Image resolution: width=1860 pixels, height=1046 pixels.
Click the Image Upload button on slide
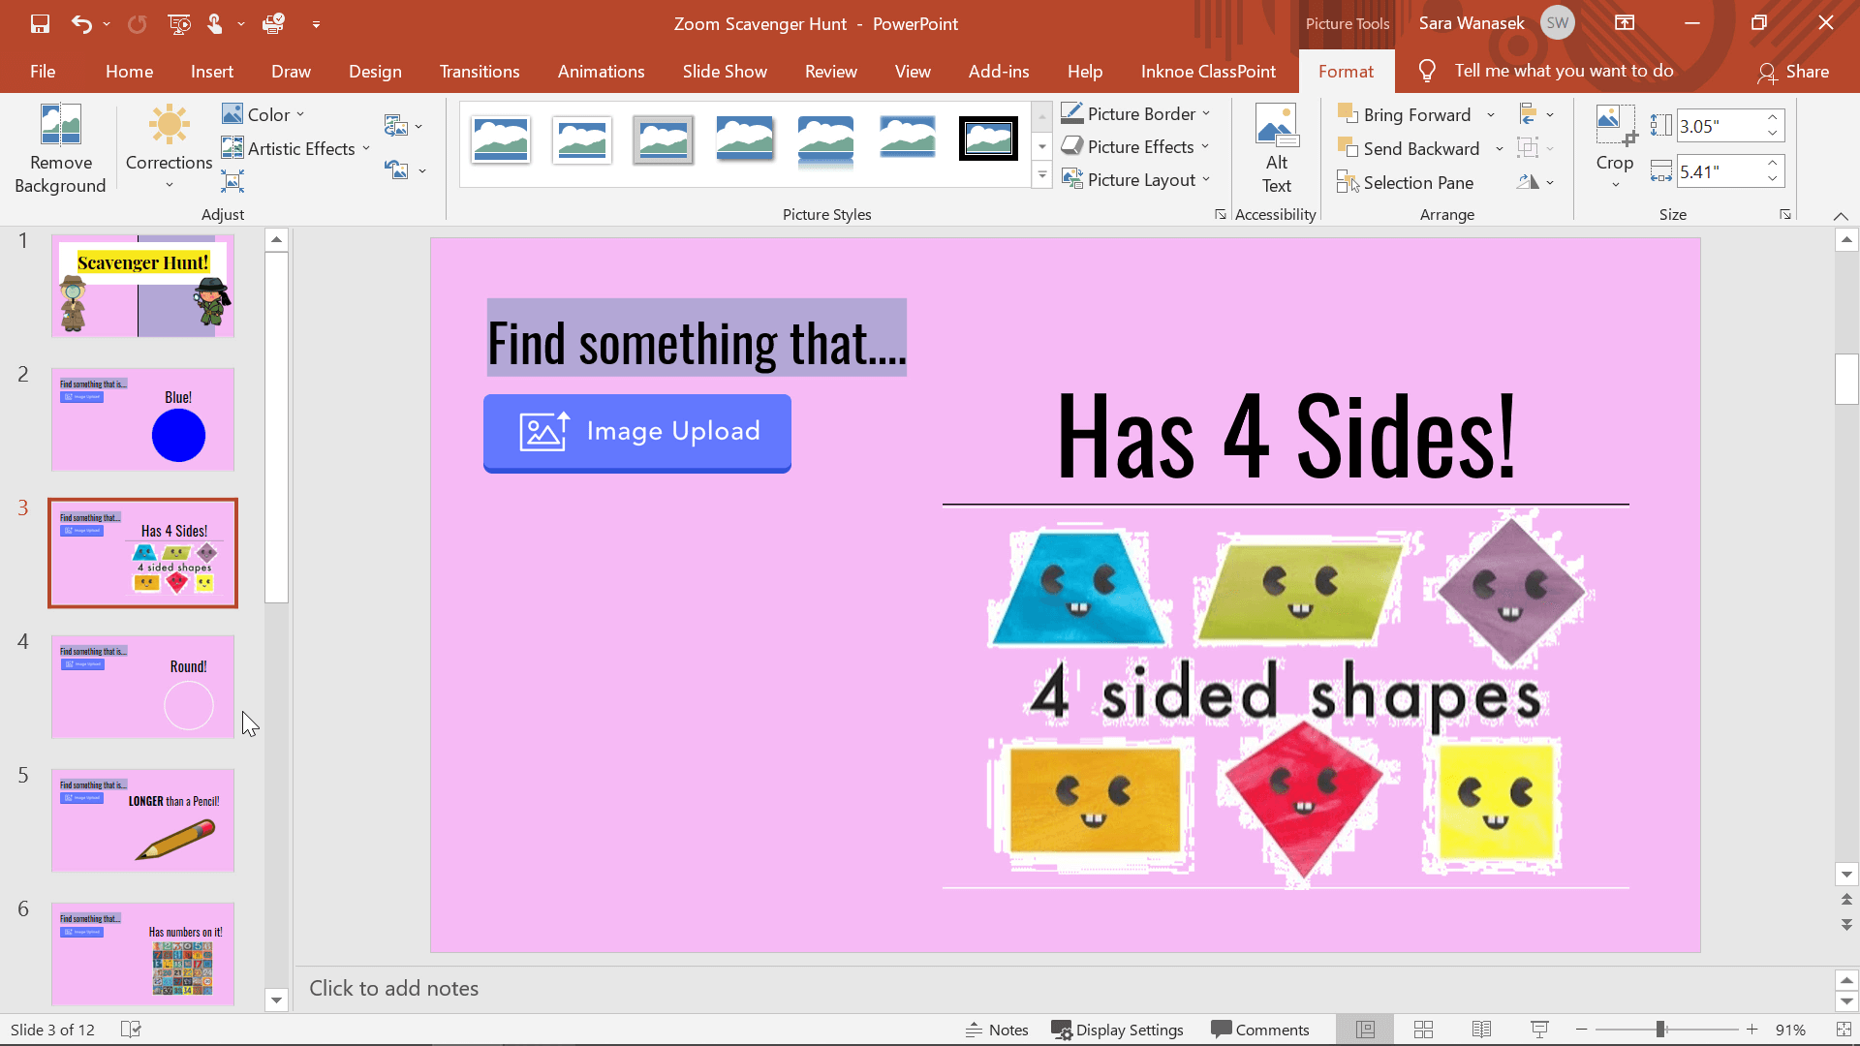(637, 432)
